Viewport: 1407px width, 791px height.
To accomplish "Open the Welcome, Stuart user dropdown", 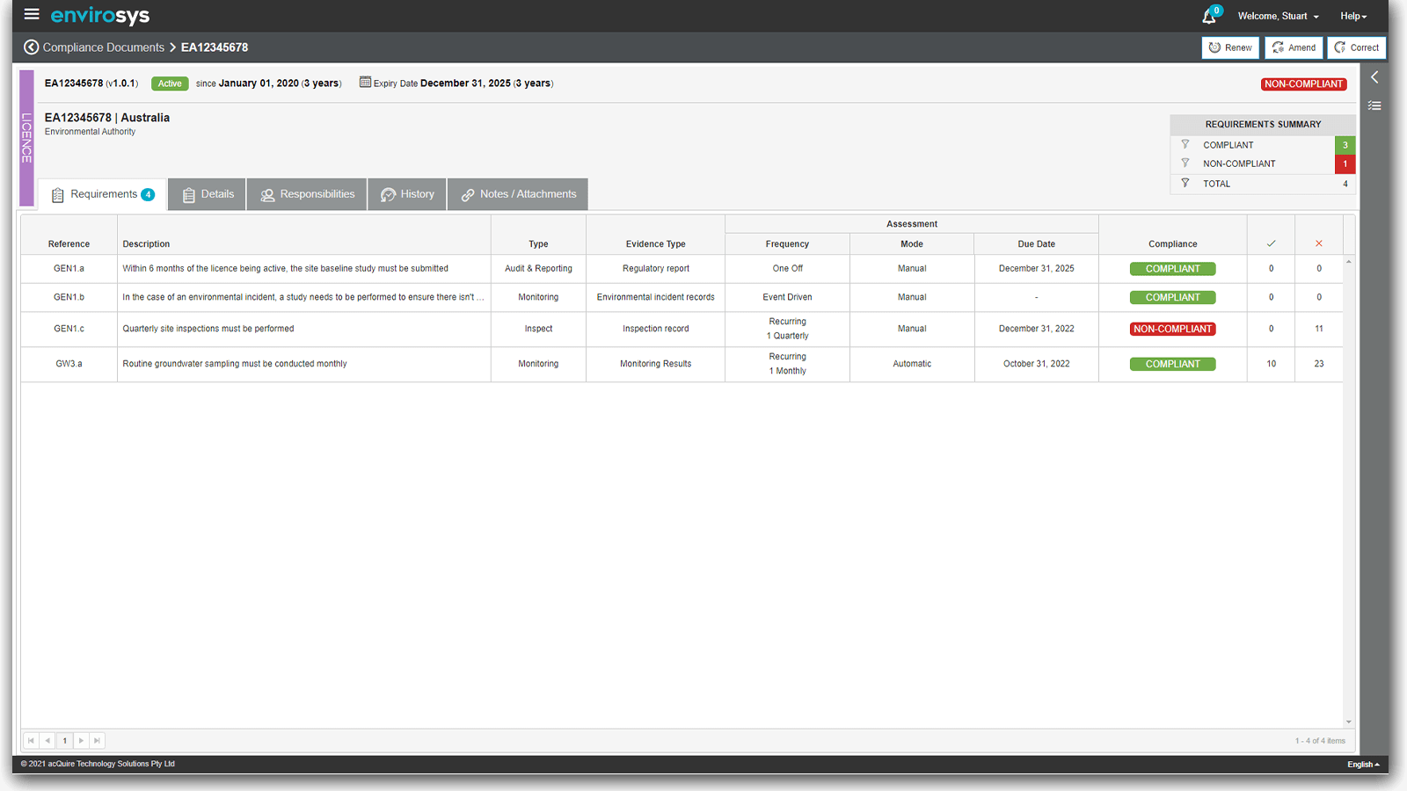I will point(1278,17).
